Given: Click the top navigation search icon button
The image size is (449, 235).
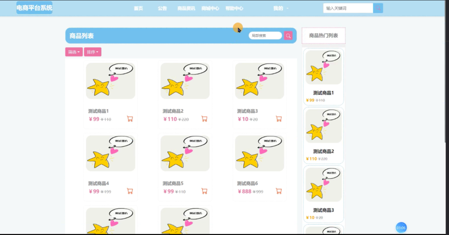Looking at the screenshot, I should (378, 8).
